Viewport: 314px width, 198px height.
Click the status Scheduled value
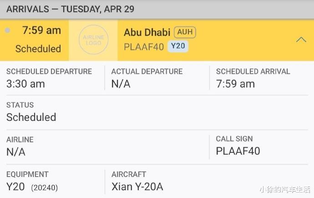[31, 117]
